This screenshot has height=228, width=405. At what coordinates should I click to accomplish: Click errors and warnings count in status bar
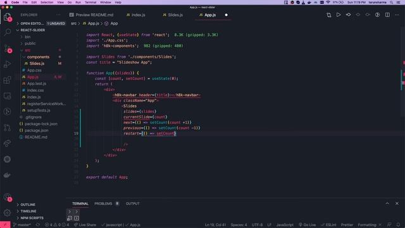pyautogui.click(x=57, y=225)
